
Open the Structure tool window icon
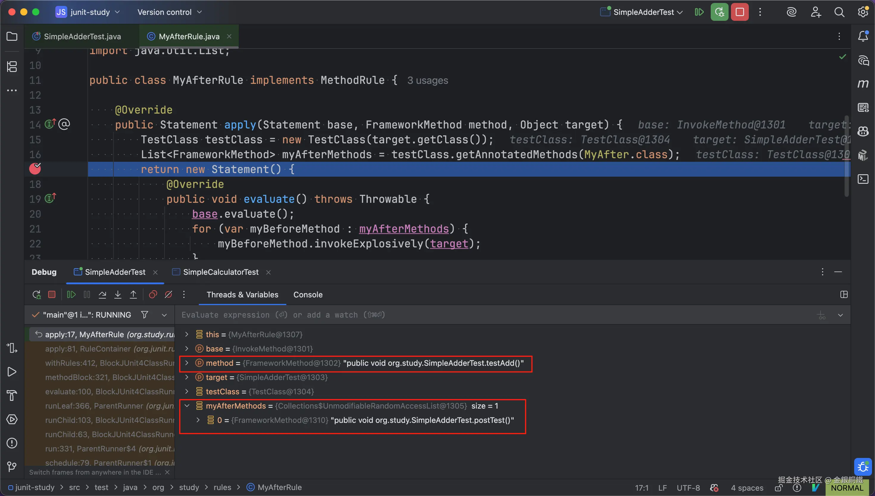click(x=12, y=66)
